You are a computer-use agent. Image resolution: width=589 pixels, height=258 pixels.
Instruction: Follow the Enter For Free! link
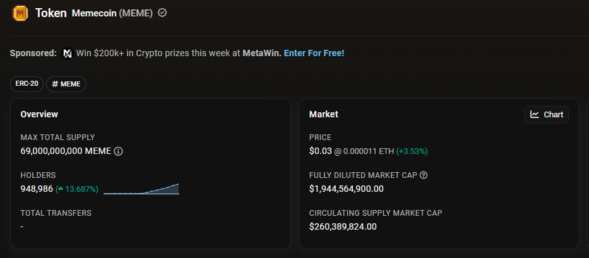314,53
